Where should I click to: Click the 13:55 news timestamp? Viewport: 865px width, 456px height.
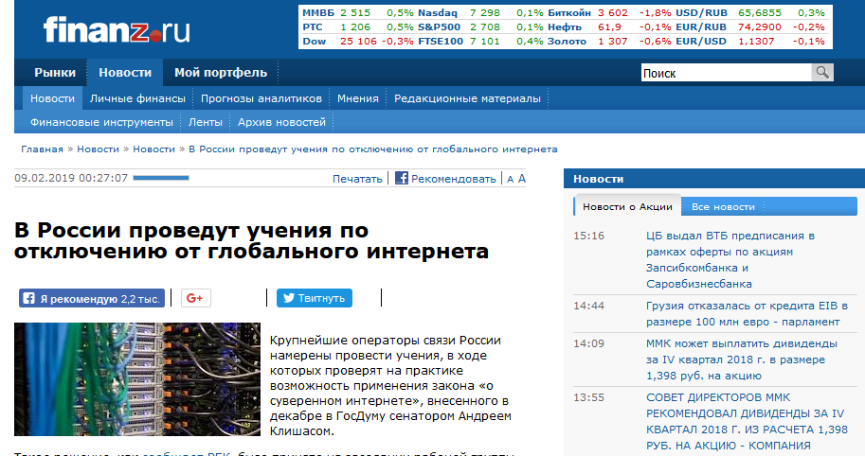click(x=588, y=397)
